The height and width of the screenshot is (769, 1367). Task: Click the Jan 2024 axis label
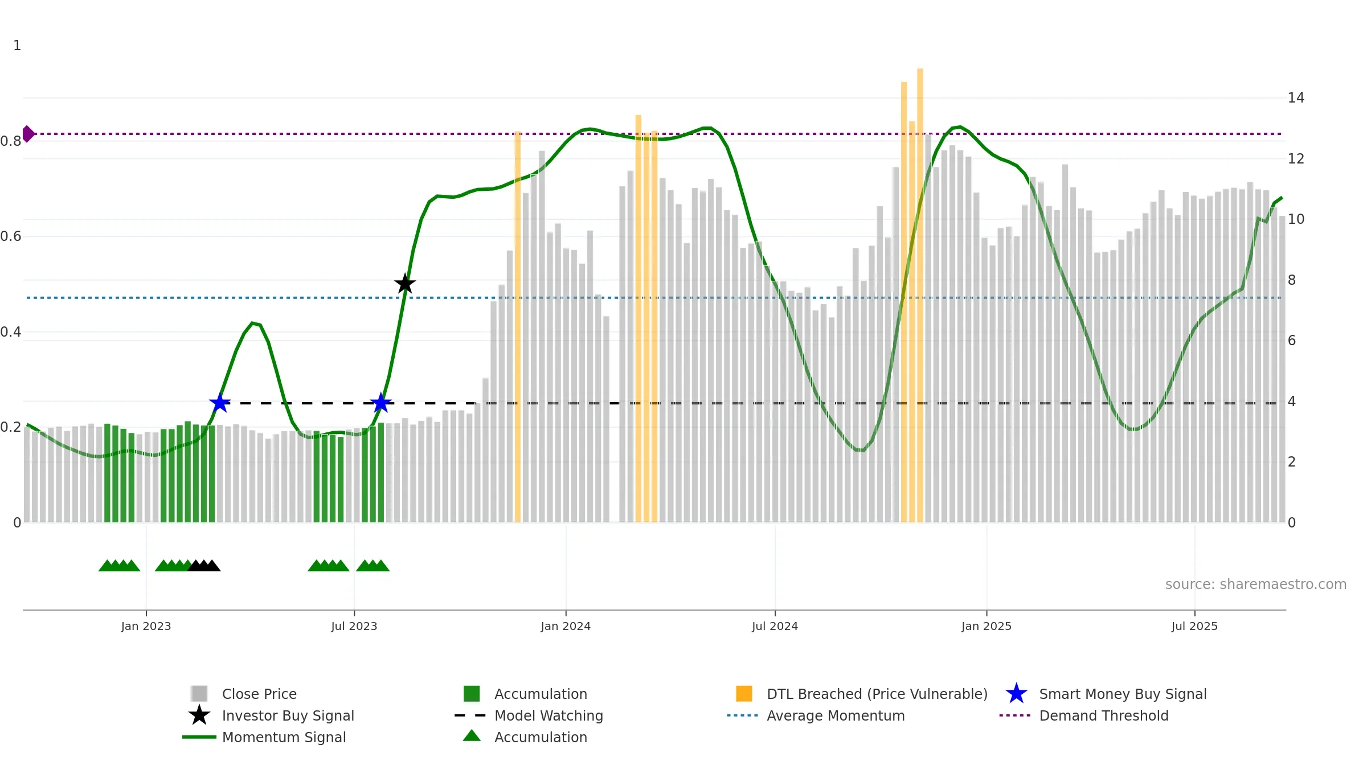[x=566, y=626]
